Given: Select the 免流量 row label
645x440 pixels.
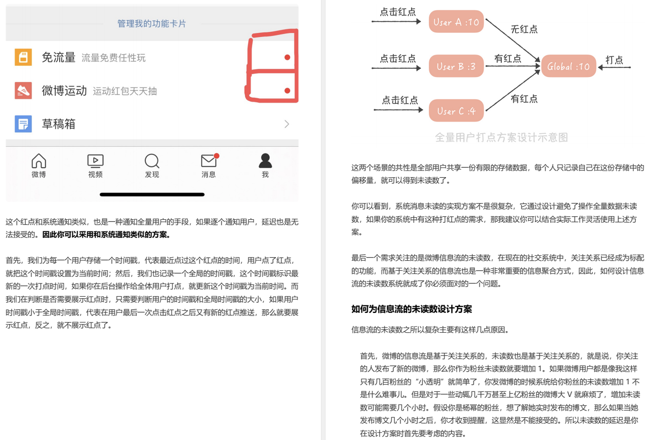Looking at the screenshot, I should tap(59, 58).
